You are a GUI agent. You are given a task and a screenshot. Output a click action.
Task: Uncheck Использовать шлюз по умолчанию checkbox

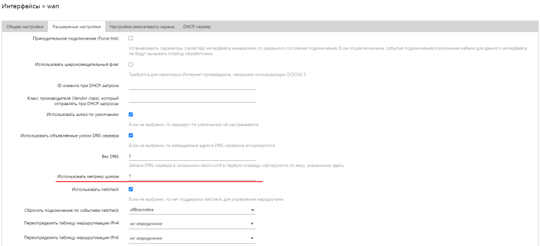pyautogui.click(x=131, y=114)
